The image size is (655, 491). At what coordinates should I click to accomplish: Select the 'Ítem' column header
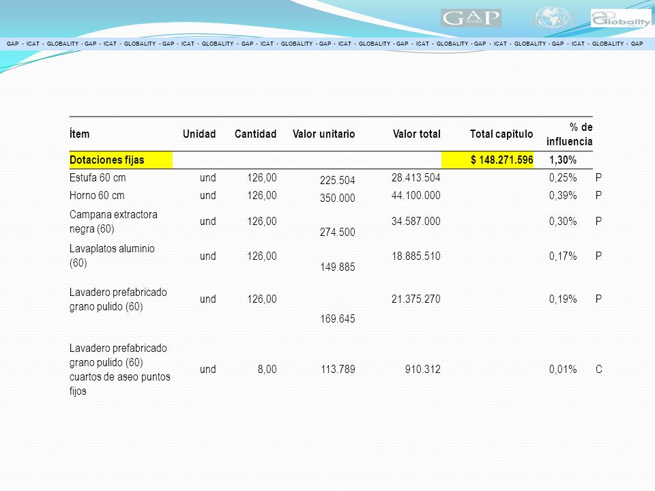point(79,134)
